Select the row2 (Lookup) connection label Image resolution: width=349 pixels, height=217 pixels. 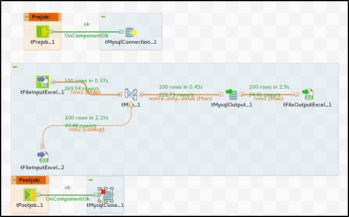86,129
